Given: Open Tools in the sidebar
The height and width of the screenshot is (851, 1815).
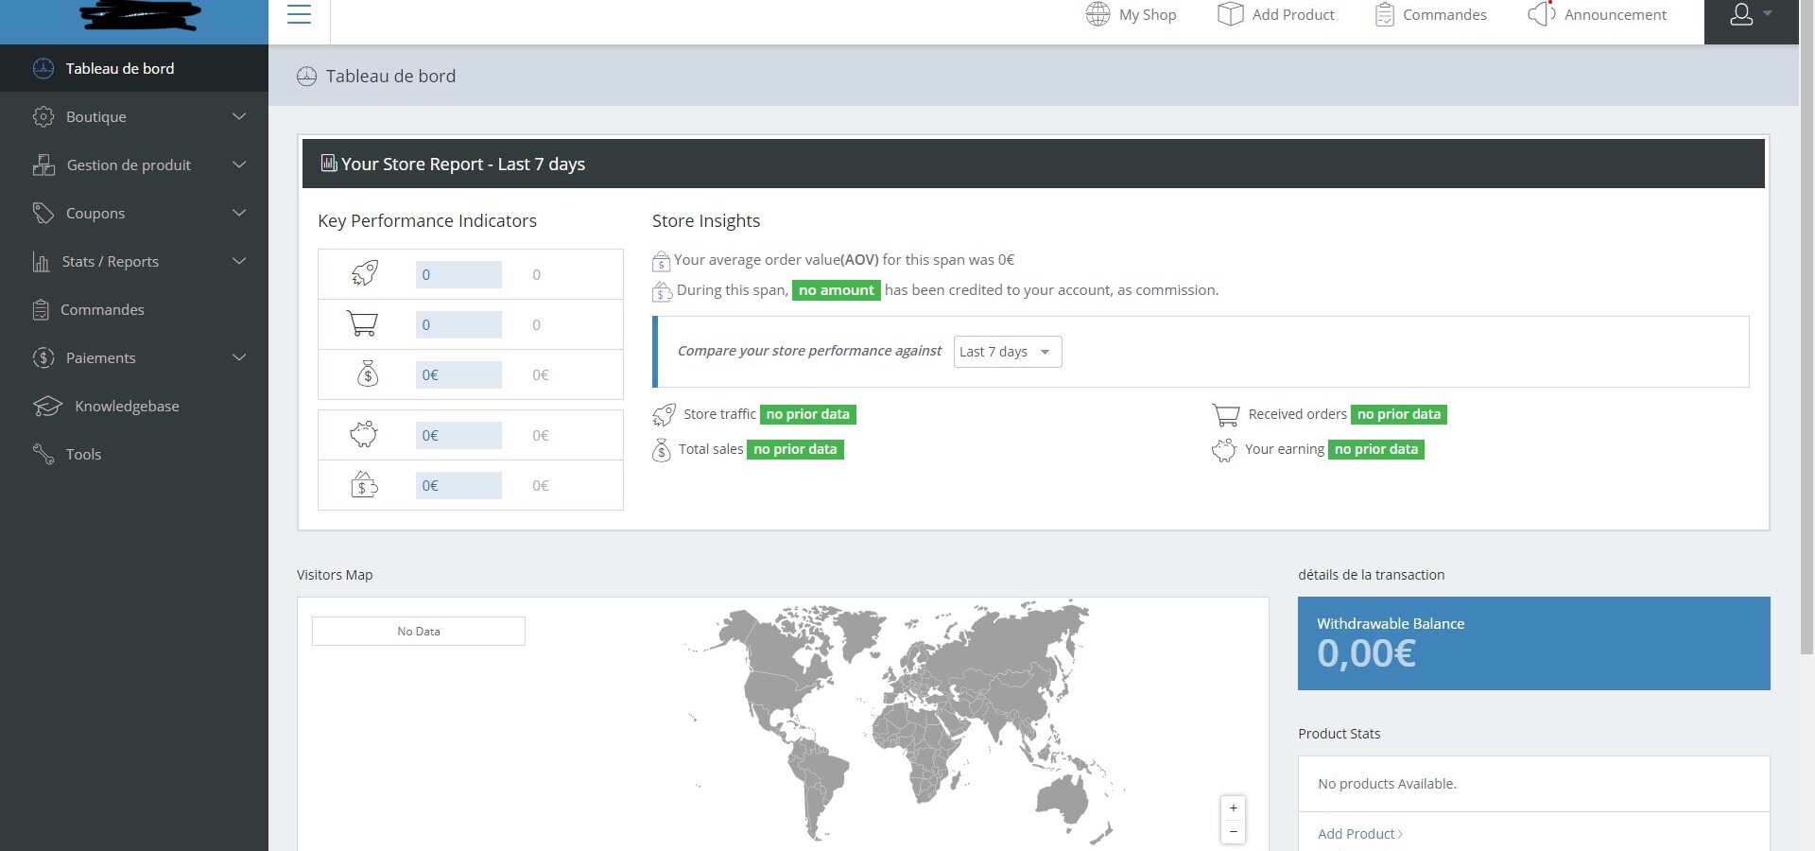Looking at the screenshot, I should click(x=134, y=454).
